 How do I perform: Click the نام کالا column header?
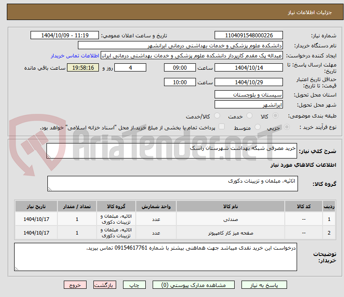(231, 206)
